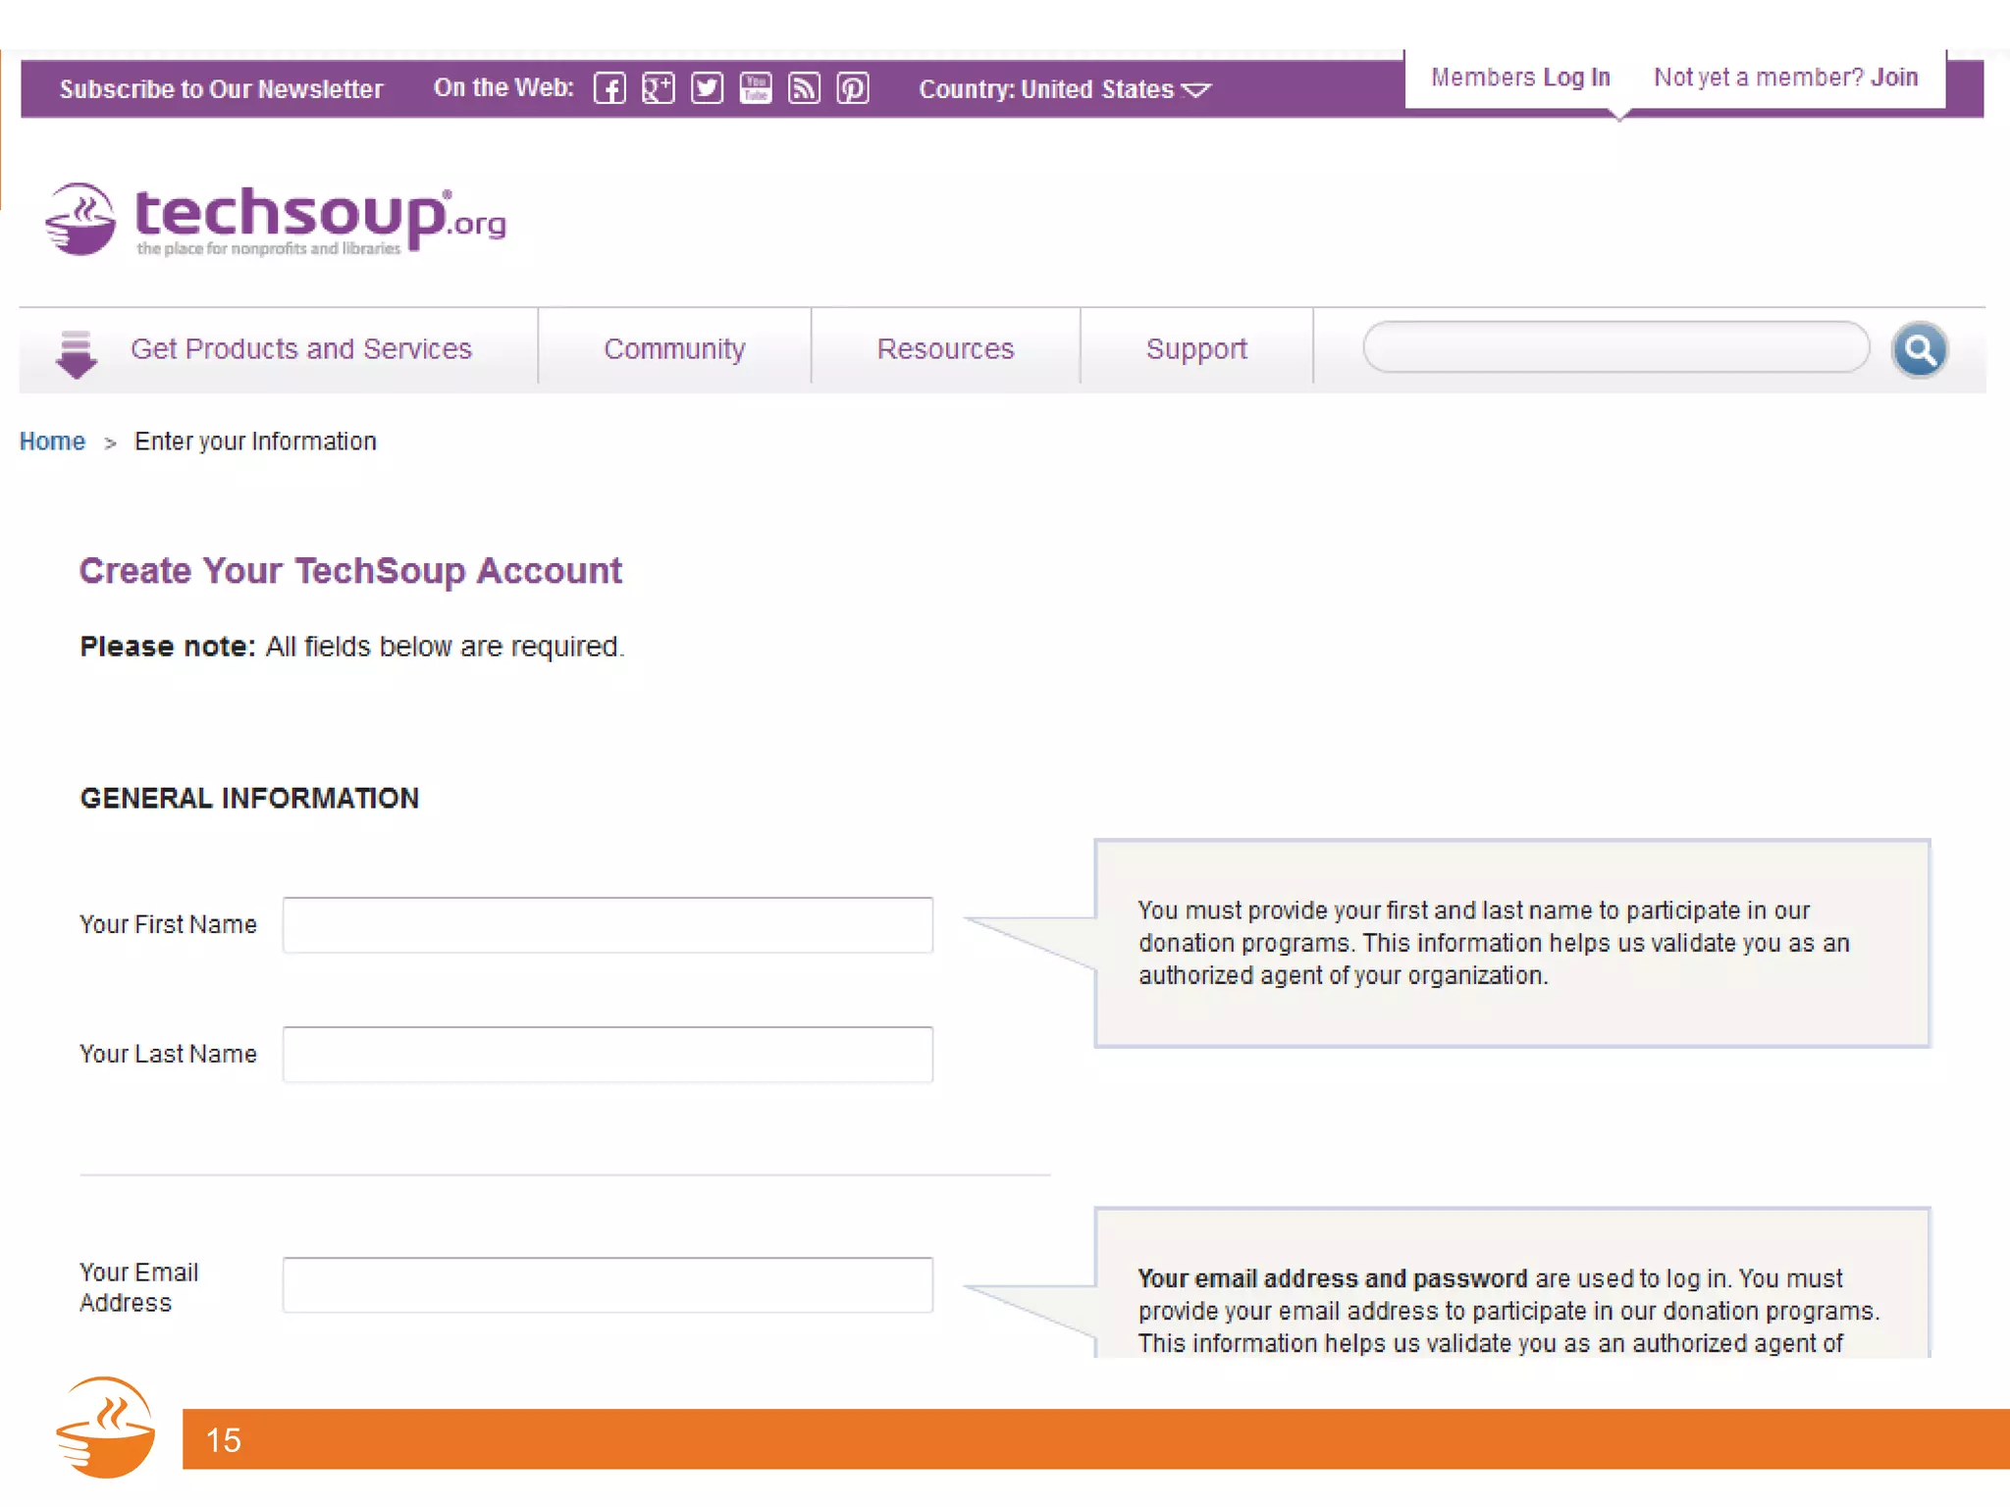
Task: Click the Join membership link
Action: click(1893, 78)
